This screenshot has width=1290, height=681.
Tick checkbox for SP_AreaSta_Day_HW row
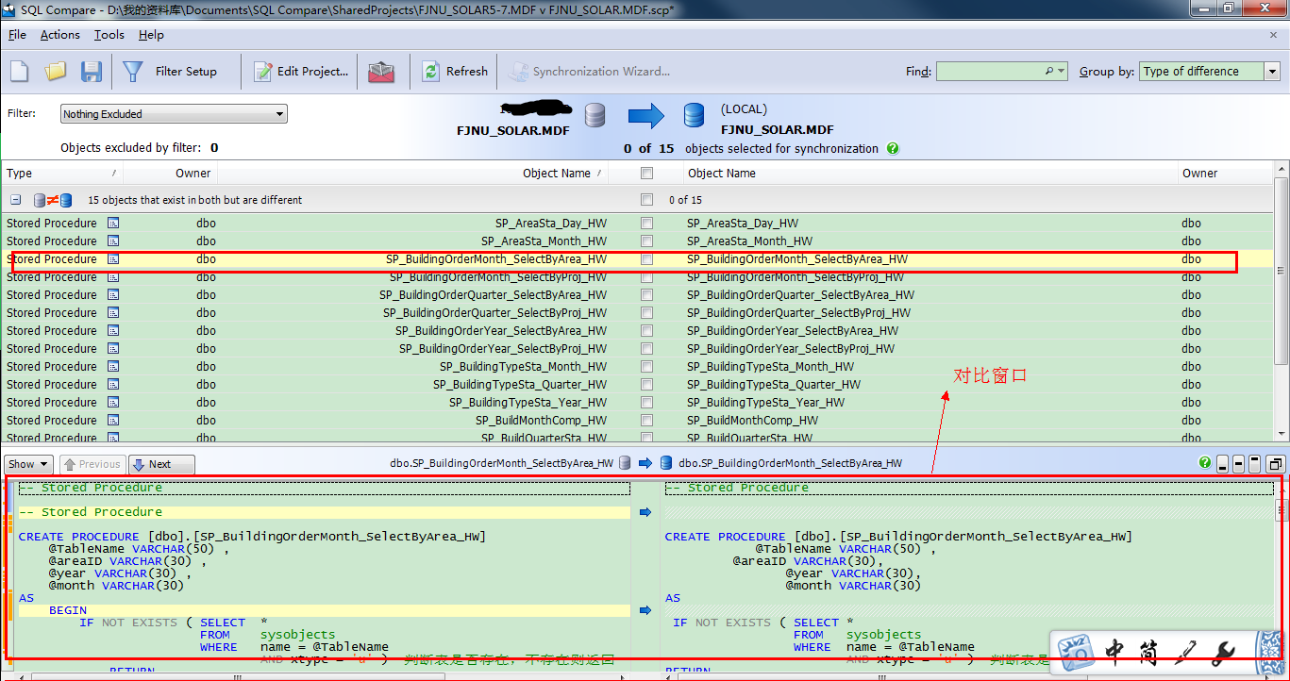(646, 224)
